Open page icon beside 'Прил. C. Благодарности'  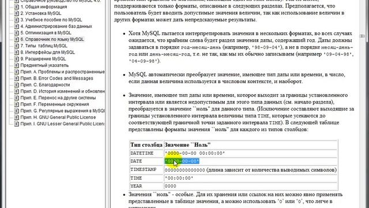click(17, 85)
